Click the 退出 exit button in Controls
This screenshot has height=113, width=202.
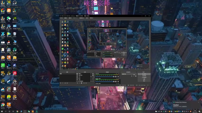click(x=144, y=81)
